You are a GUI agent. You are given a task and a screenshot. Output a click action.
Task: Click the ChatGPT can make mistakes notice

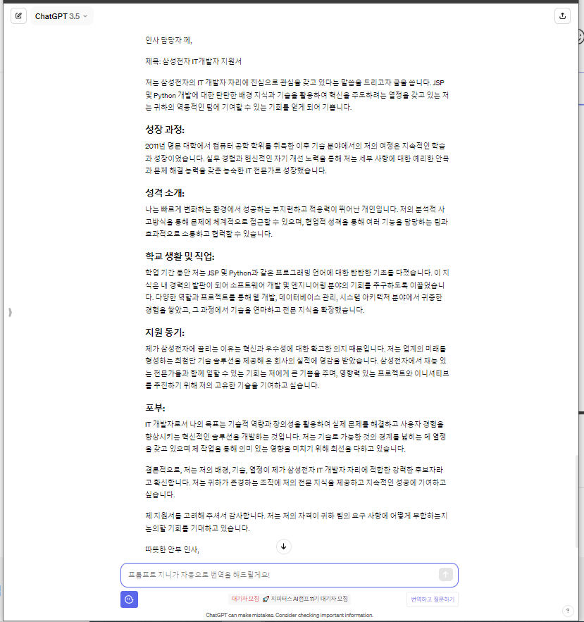click(x=290, y=615)
